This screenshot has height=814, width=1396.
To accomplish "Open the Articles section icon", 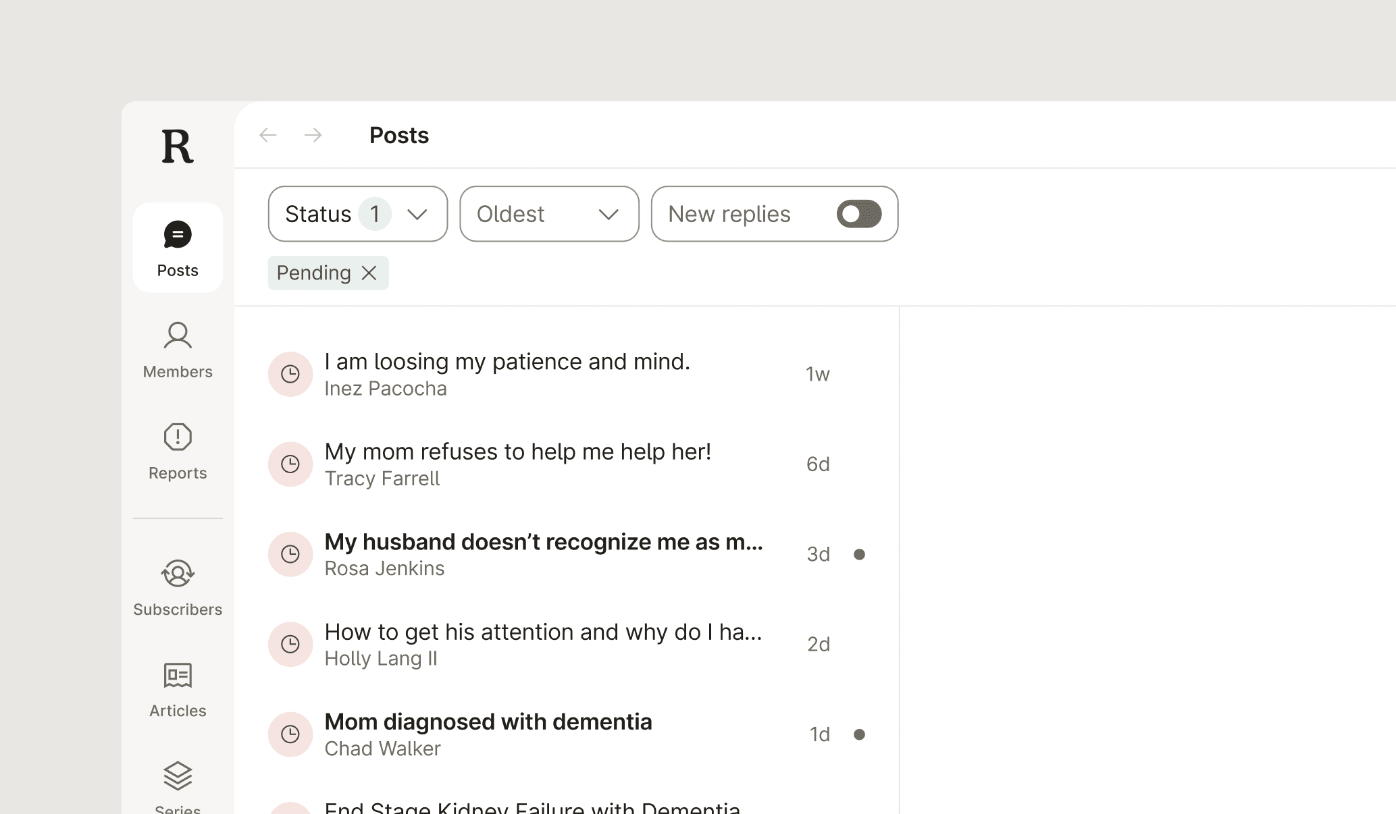I will (x=178, y=674).
